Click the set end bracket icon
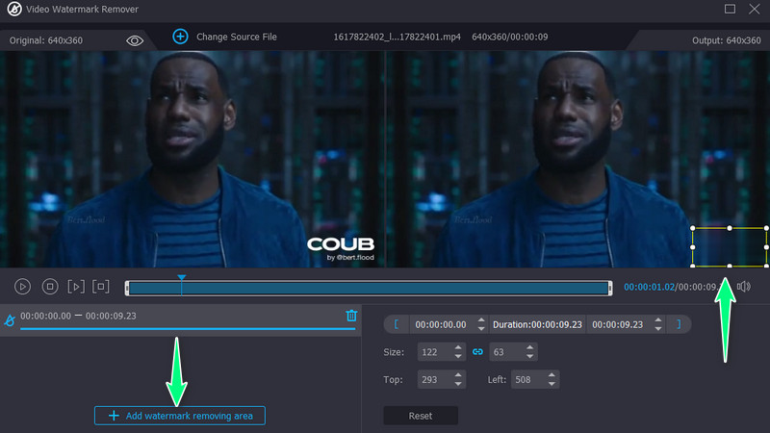 [679, 324]
